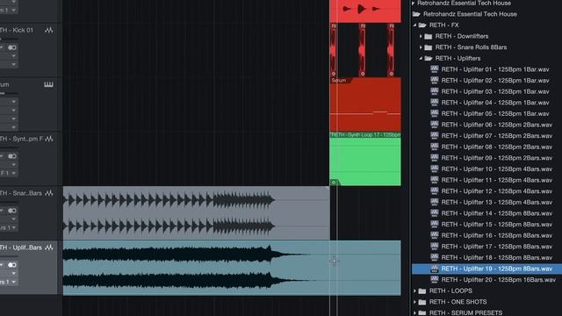Expand the RETH - LOOPS folder arrow
Image resolution: width=562 pixels, height=316 pixels.
click(x=414, y=291)
